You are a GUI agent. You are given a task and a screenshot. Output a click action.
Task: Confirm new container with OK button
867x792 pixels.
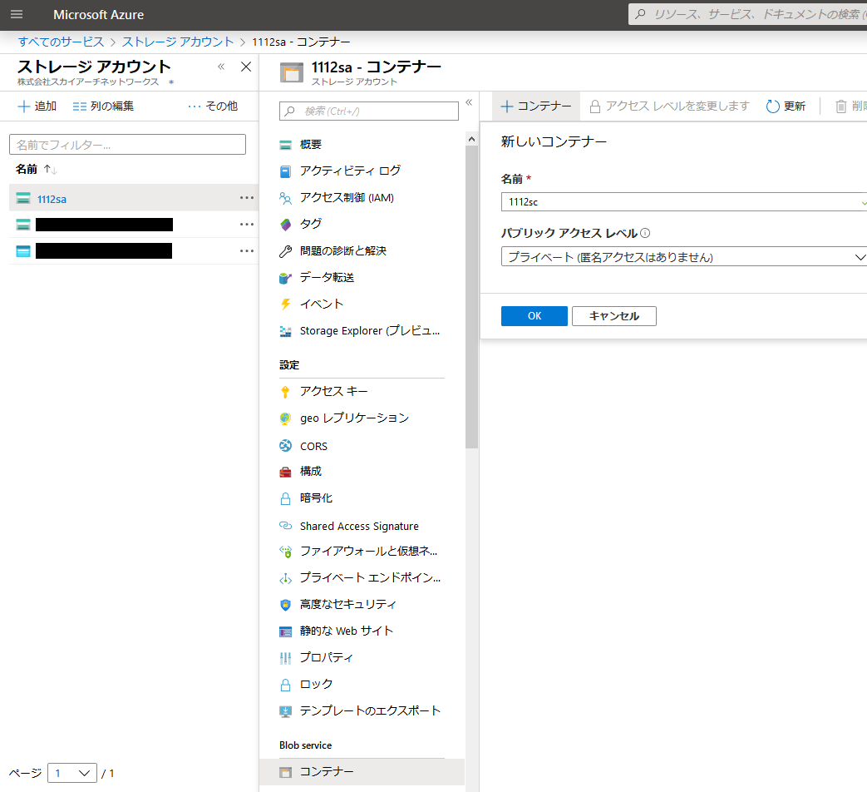coord(534,316)
